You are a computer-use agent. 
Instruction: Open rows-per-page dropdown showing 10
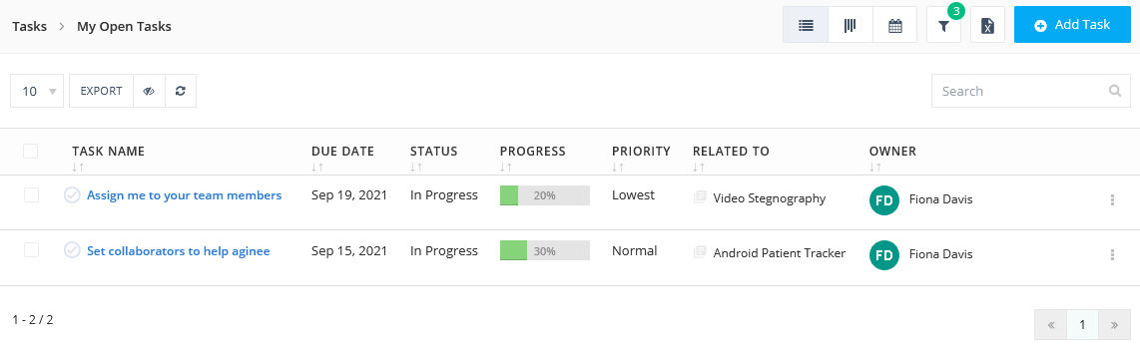click(37, 91)
